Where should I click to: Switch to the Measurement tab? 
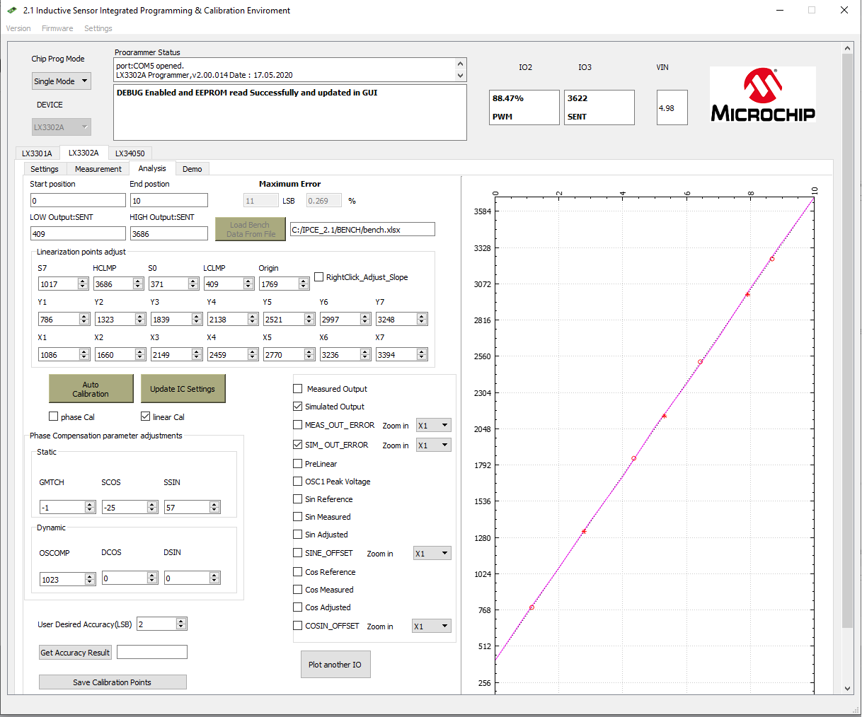98,169
